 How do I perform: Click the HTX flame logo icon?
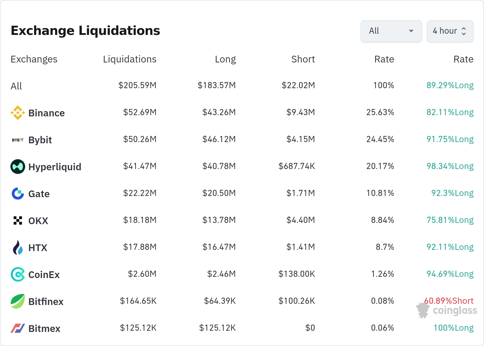click(18, 247)
